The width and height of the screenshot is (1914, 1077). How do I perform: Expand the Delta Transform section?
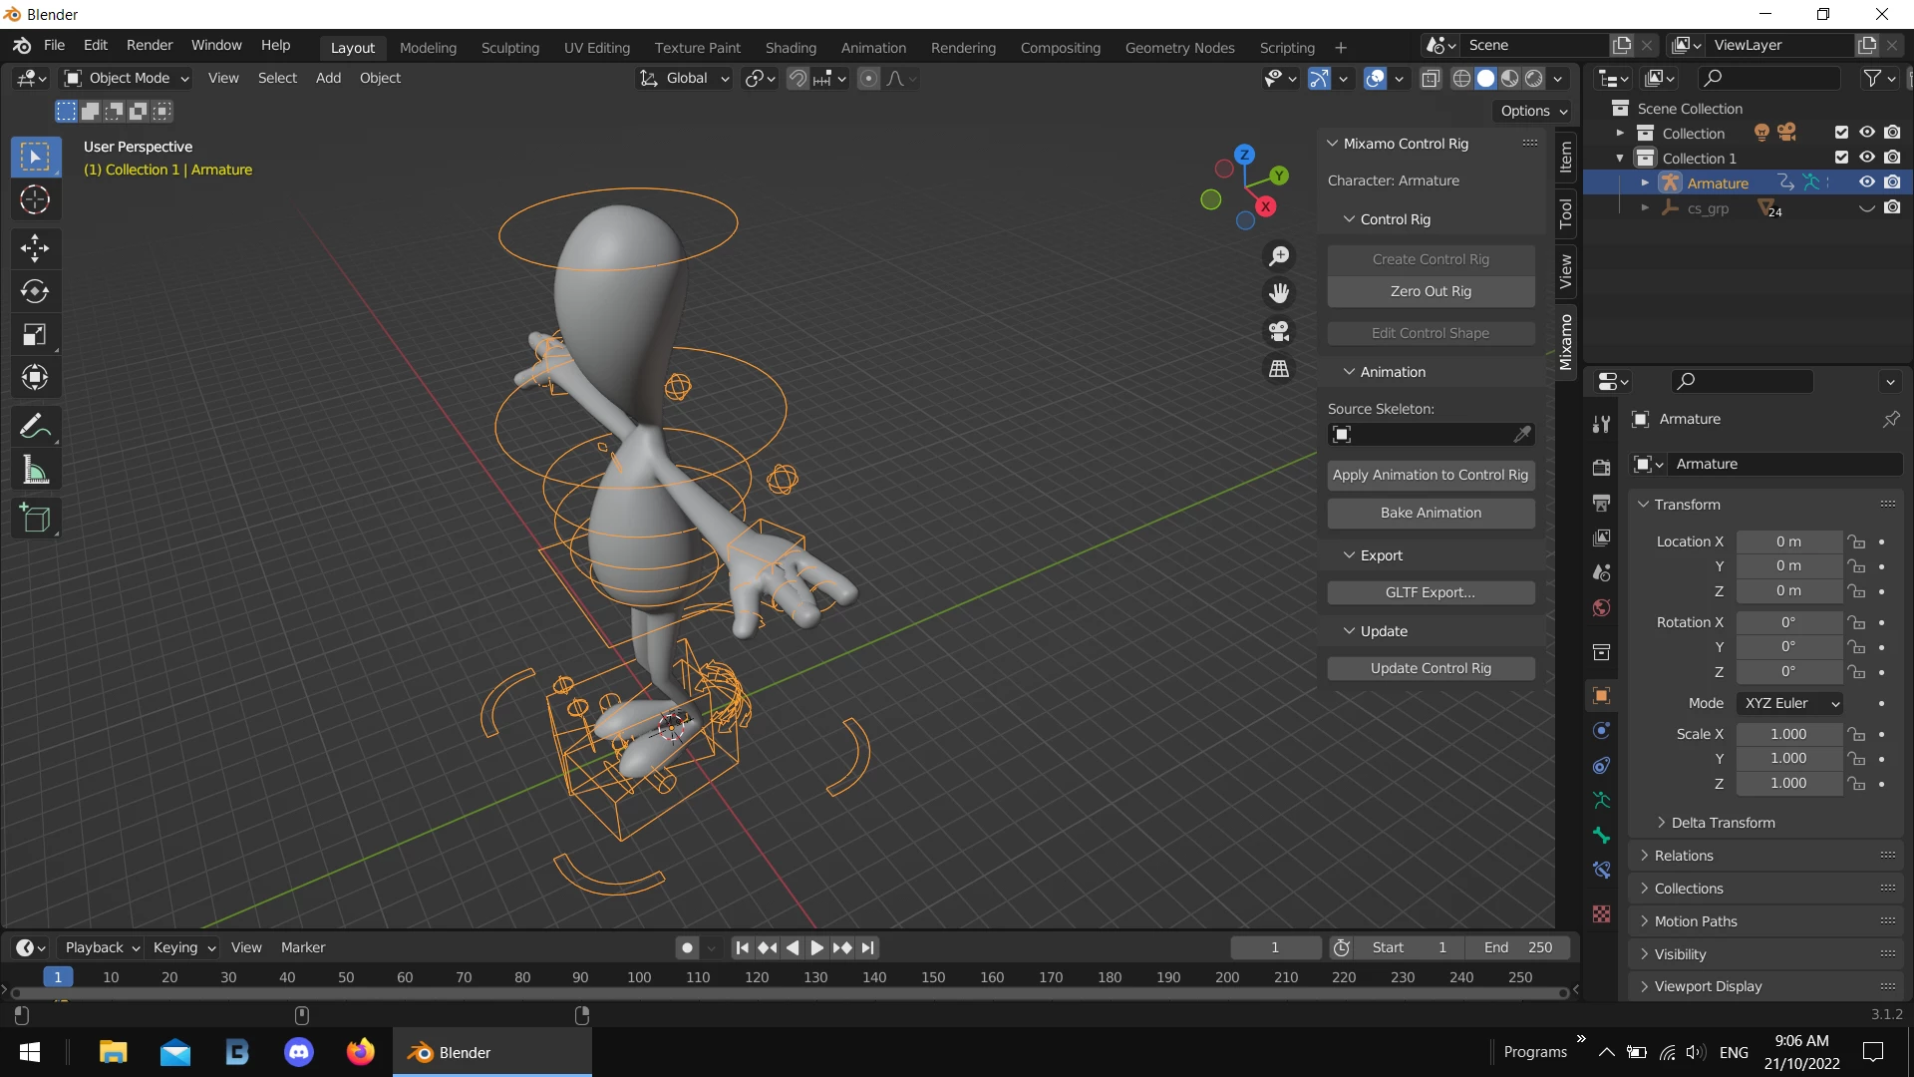click(1723, 823)
